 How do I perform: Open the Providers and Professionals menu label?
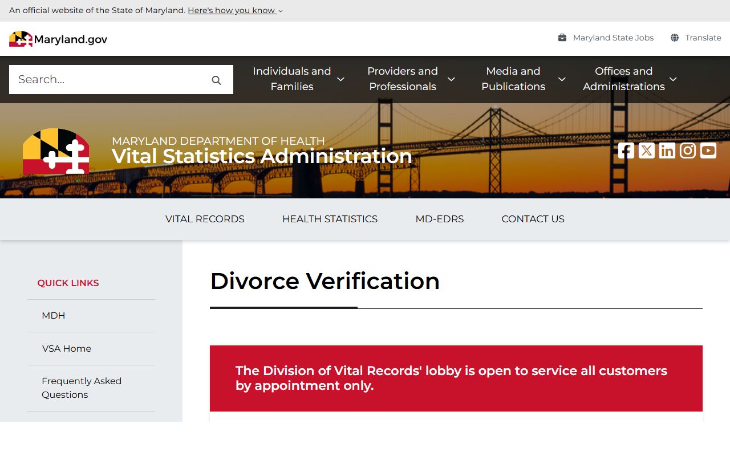403,79
